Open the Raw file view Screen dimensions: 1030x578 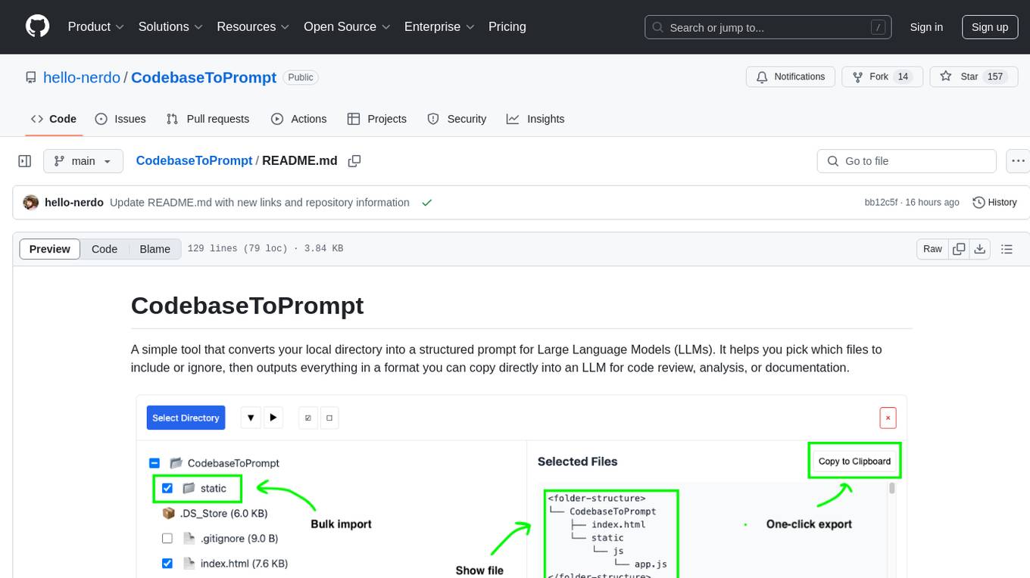pos(932,249)
